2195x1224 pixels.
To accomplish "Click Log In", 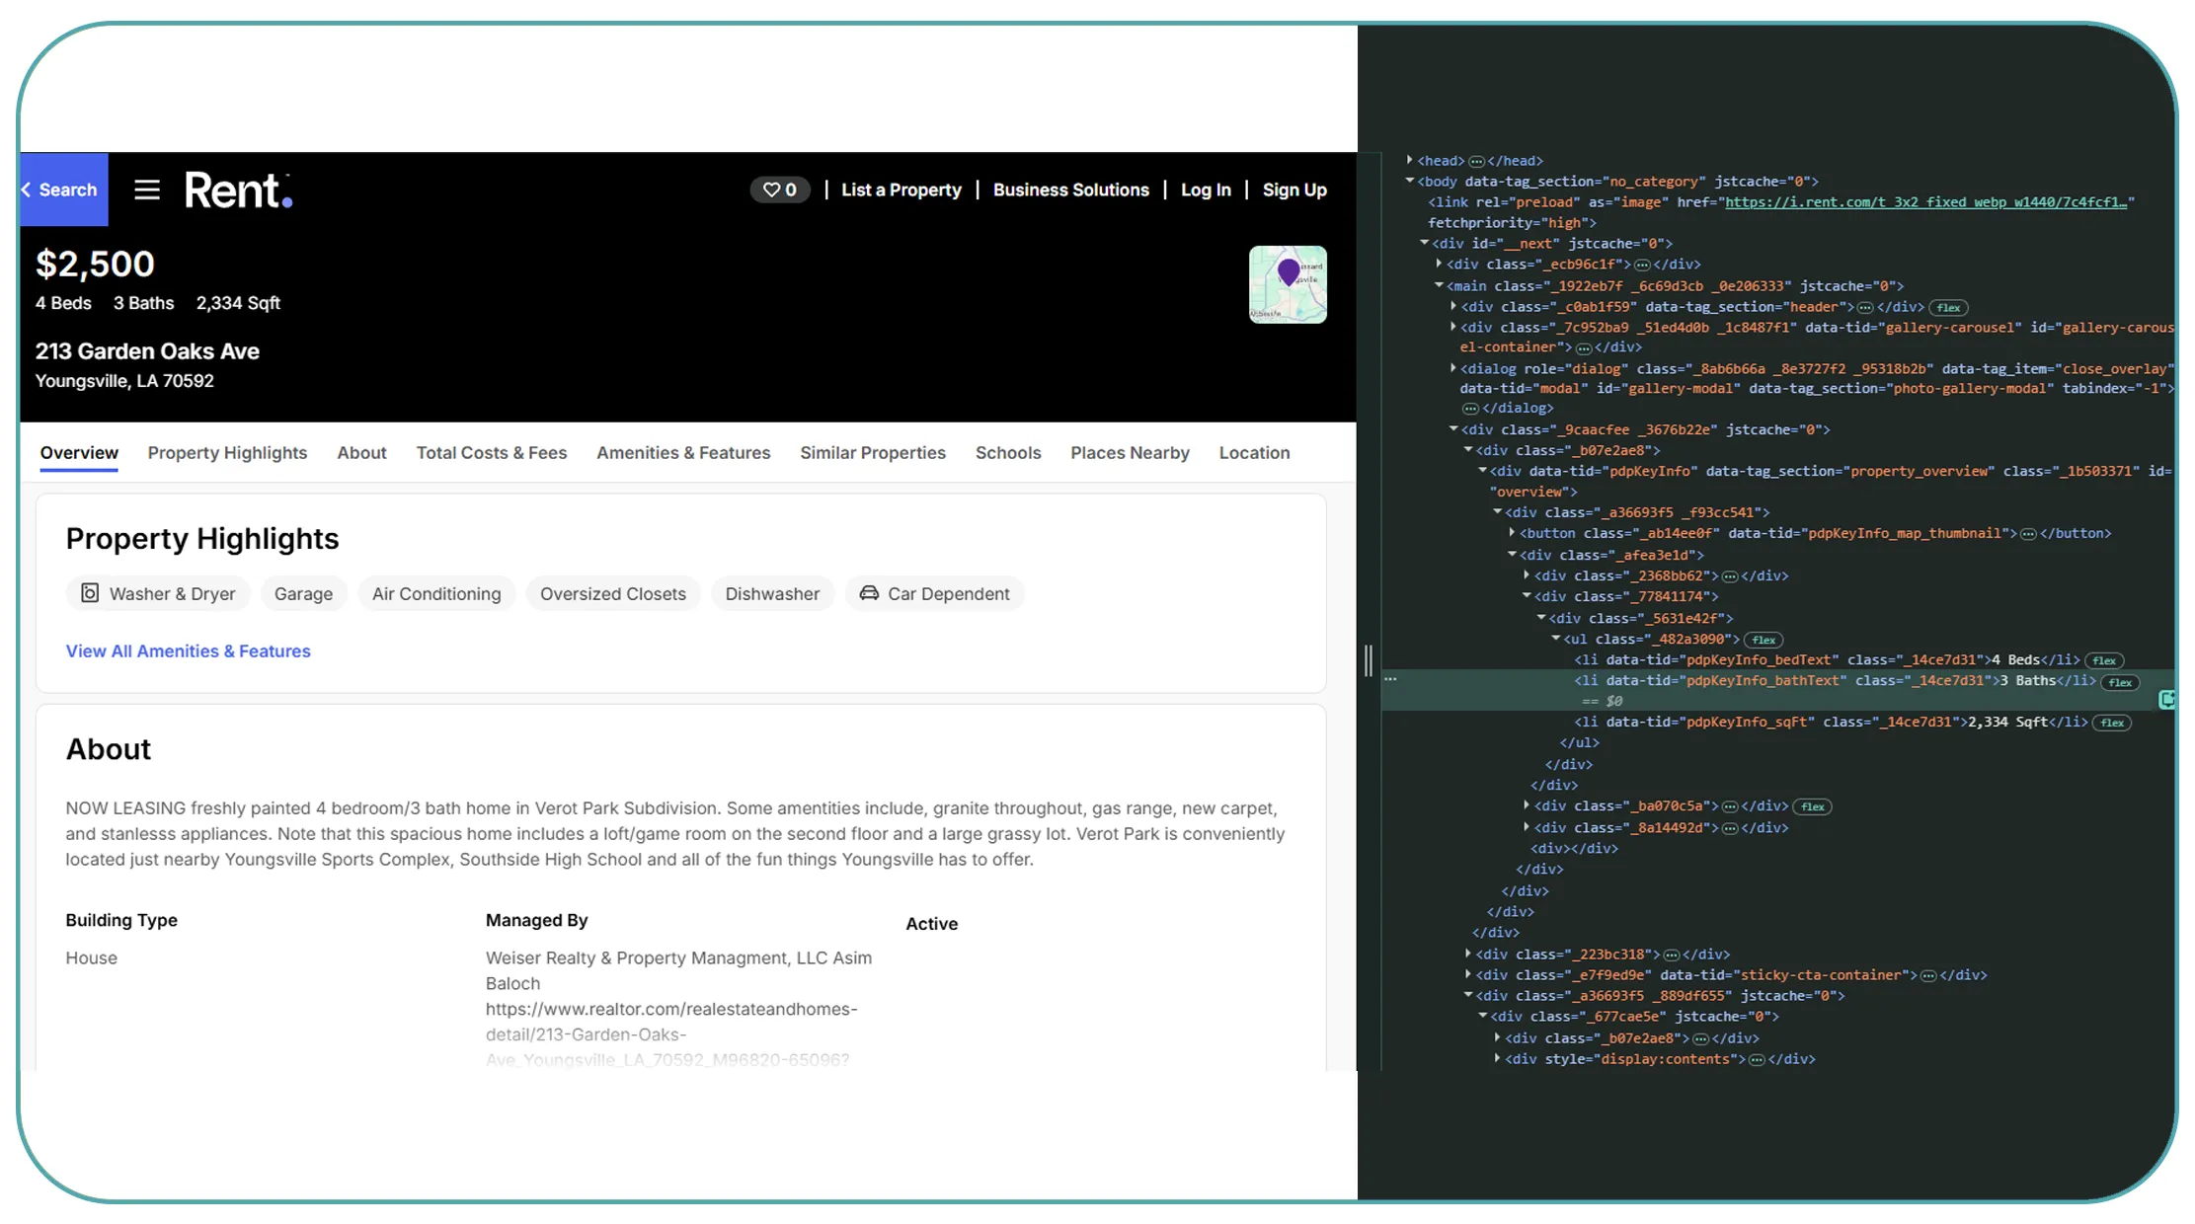I will (1207, 190).
